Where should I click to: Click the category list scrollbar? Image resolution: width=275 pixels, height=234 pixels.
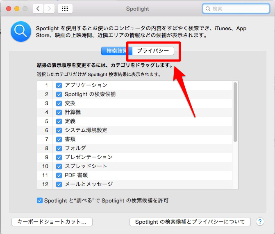point(235,112)
